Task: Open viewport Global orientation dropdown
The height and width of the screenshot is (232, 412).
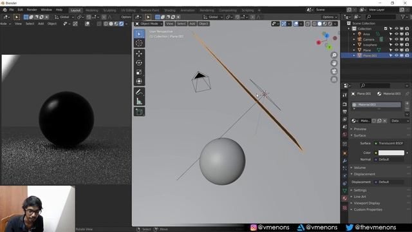Action: pos(213,17)
